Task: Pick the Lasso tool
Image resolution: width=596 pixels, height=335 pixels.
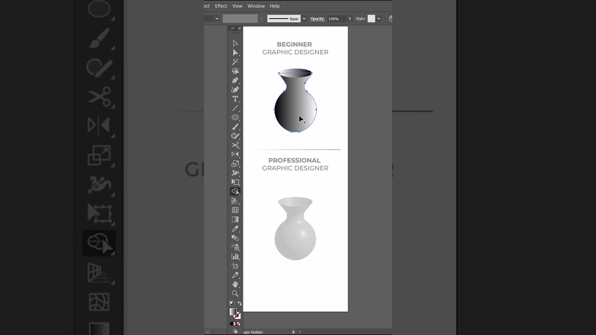Action: 235,71
